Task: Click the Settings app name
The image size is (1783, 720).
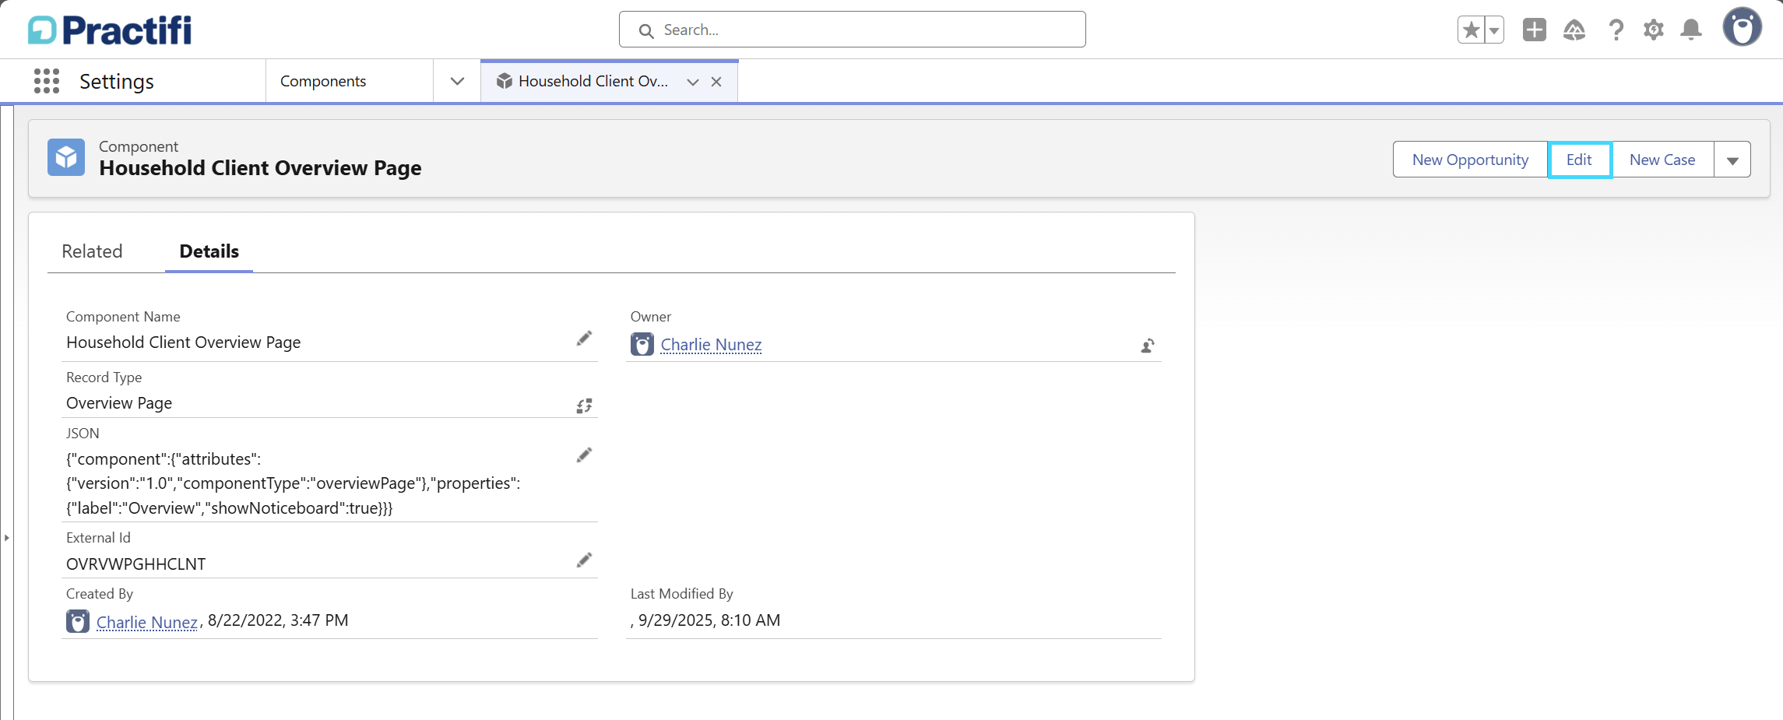Action: 117,82
